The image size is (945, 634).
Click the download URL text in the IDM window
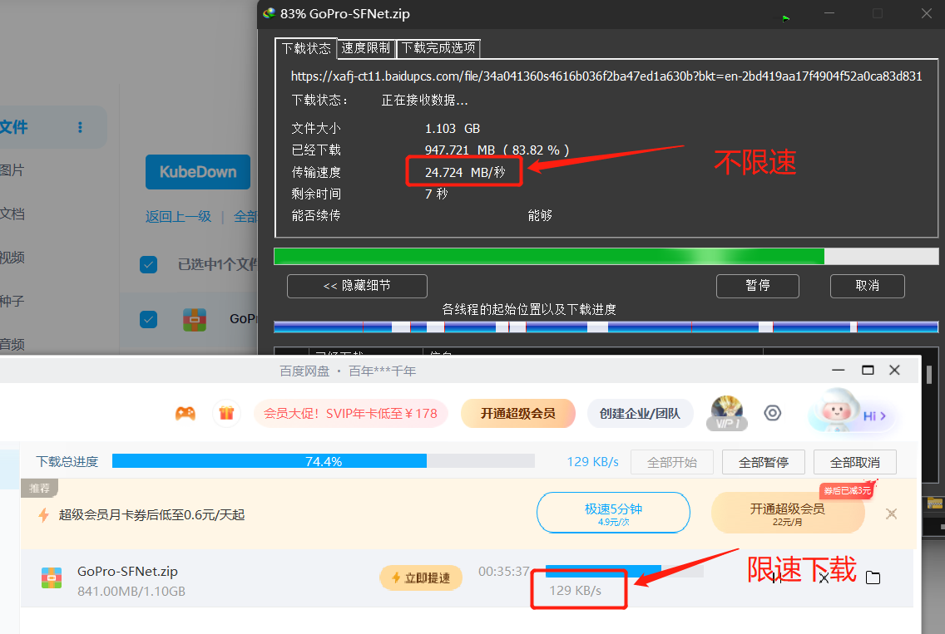tap(606, 76)
